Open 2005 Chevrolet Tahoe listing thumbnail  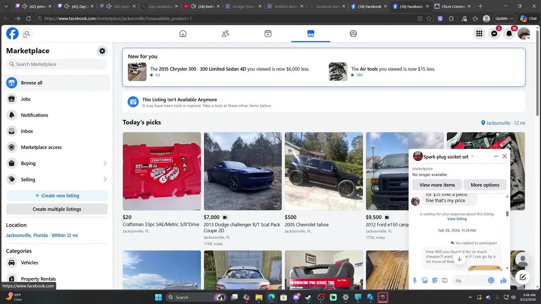pyautogui.click(x=324, y=171)
